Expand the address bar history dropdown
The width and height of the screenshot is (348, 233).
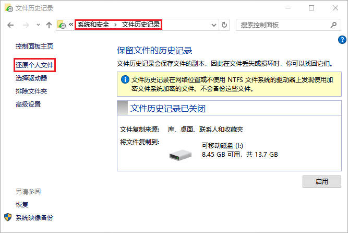coord(214,25)
